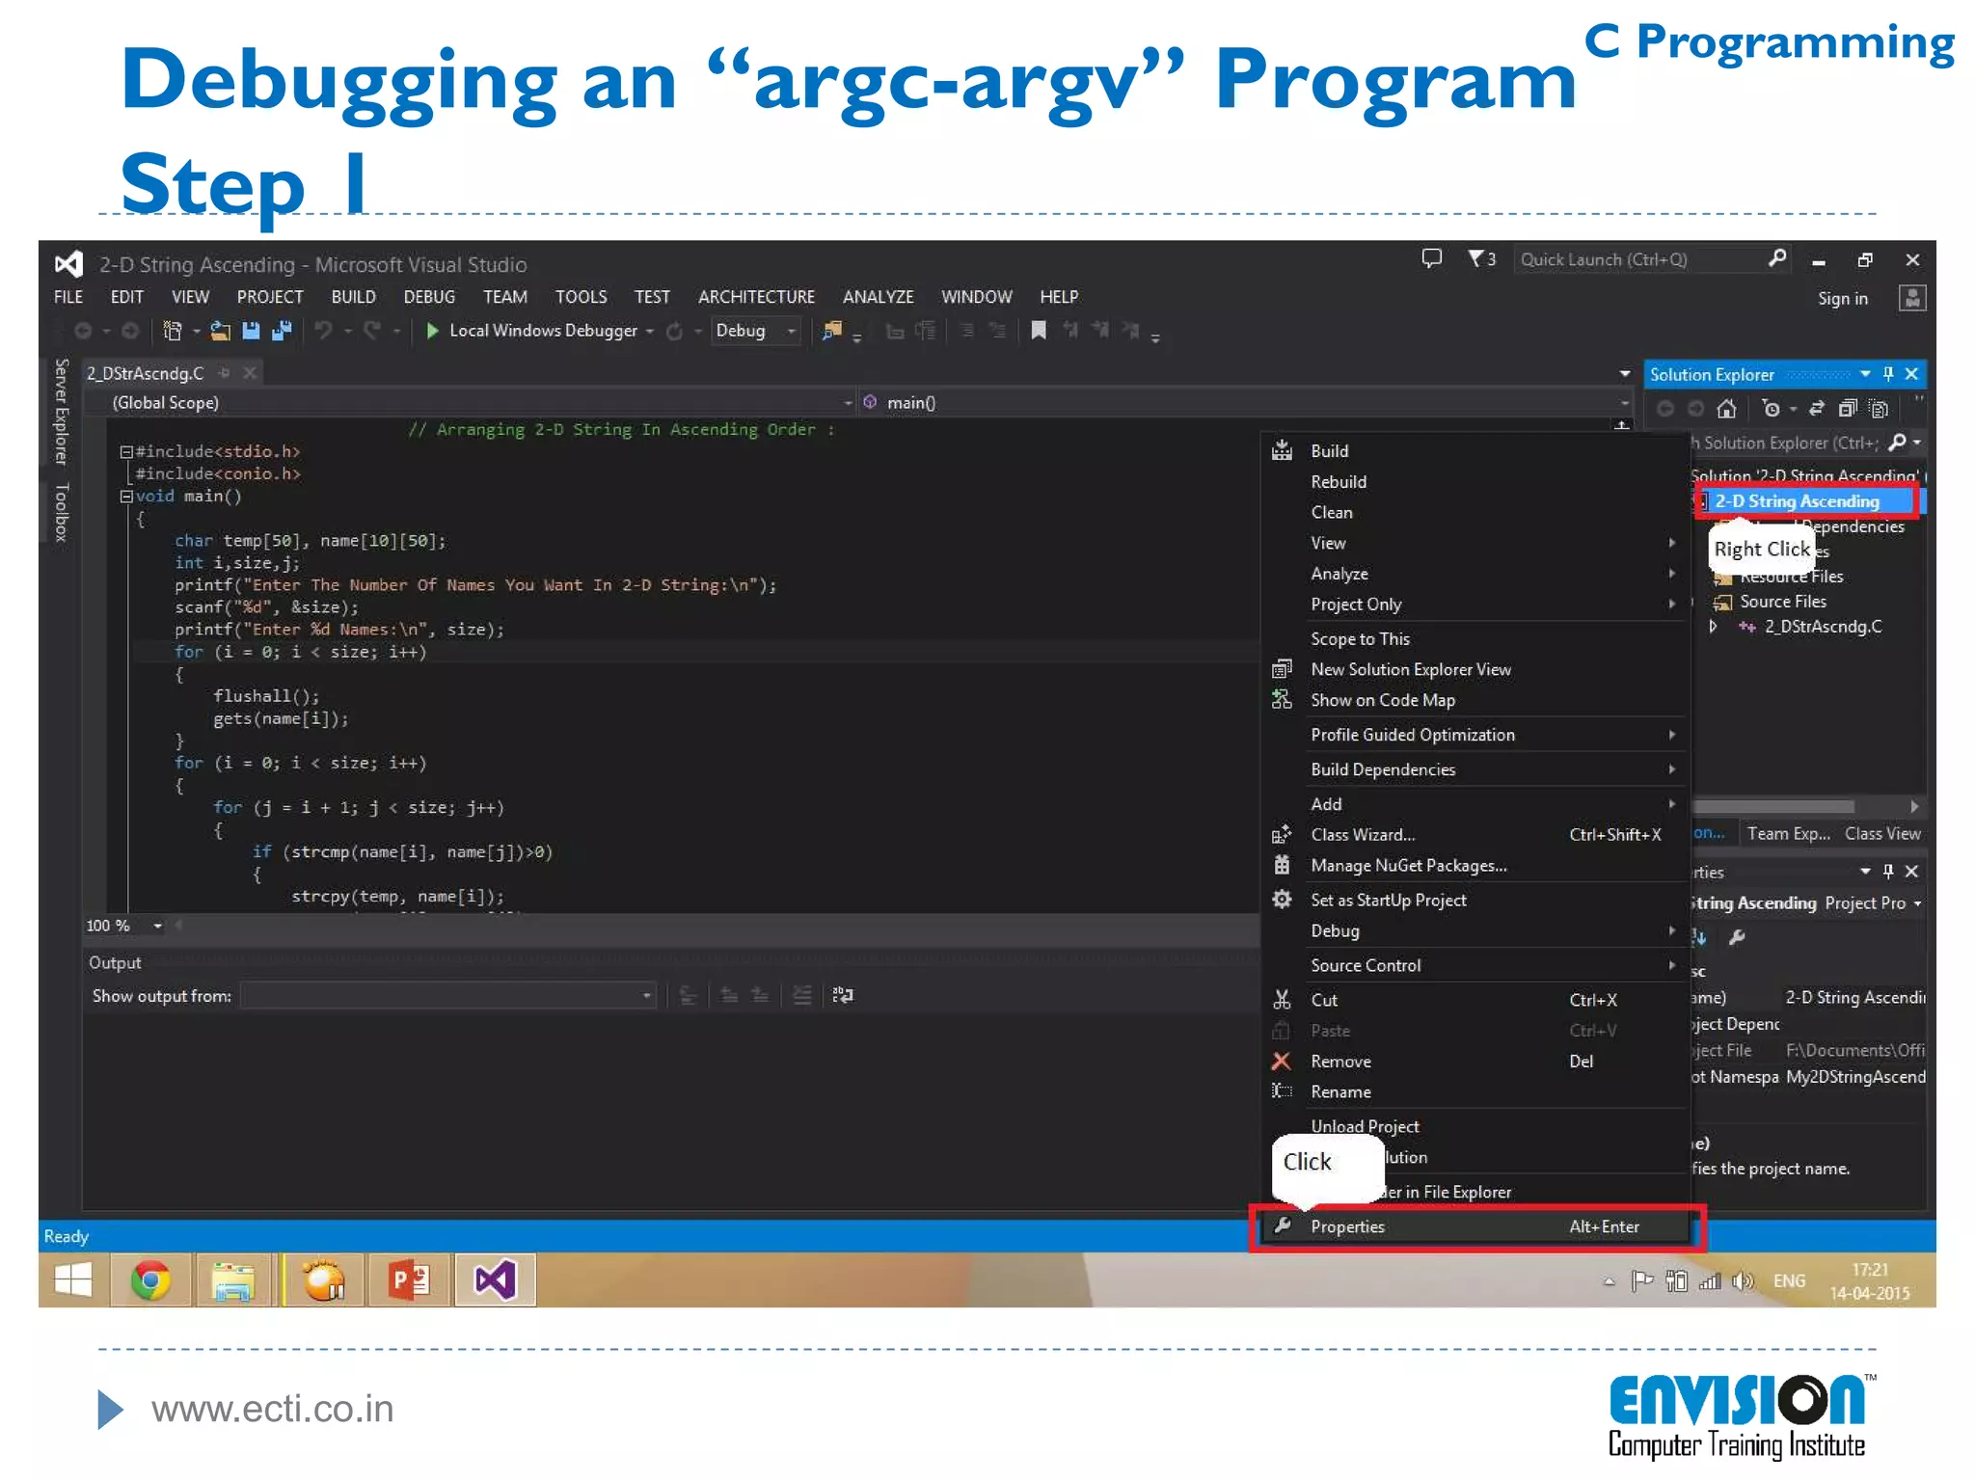Expand the Add submenu in context menu

click(1476, 804)
